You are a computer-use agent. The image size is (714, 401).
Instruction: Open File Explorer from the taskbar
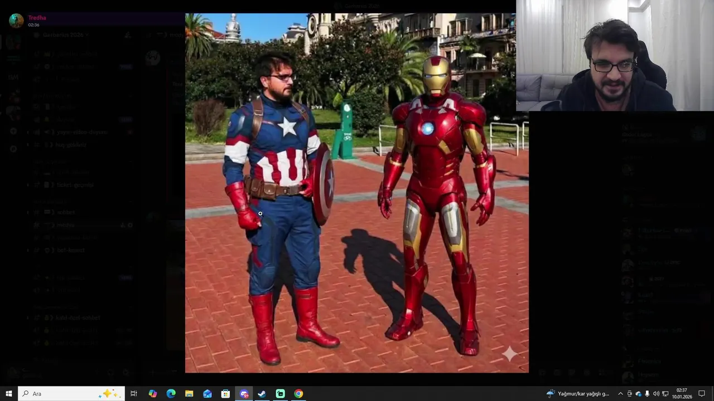coord(189,394)
